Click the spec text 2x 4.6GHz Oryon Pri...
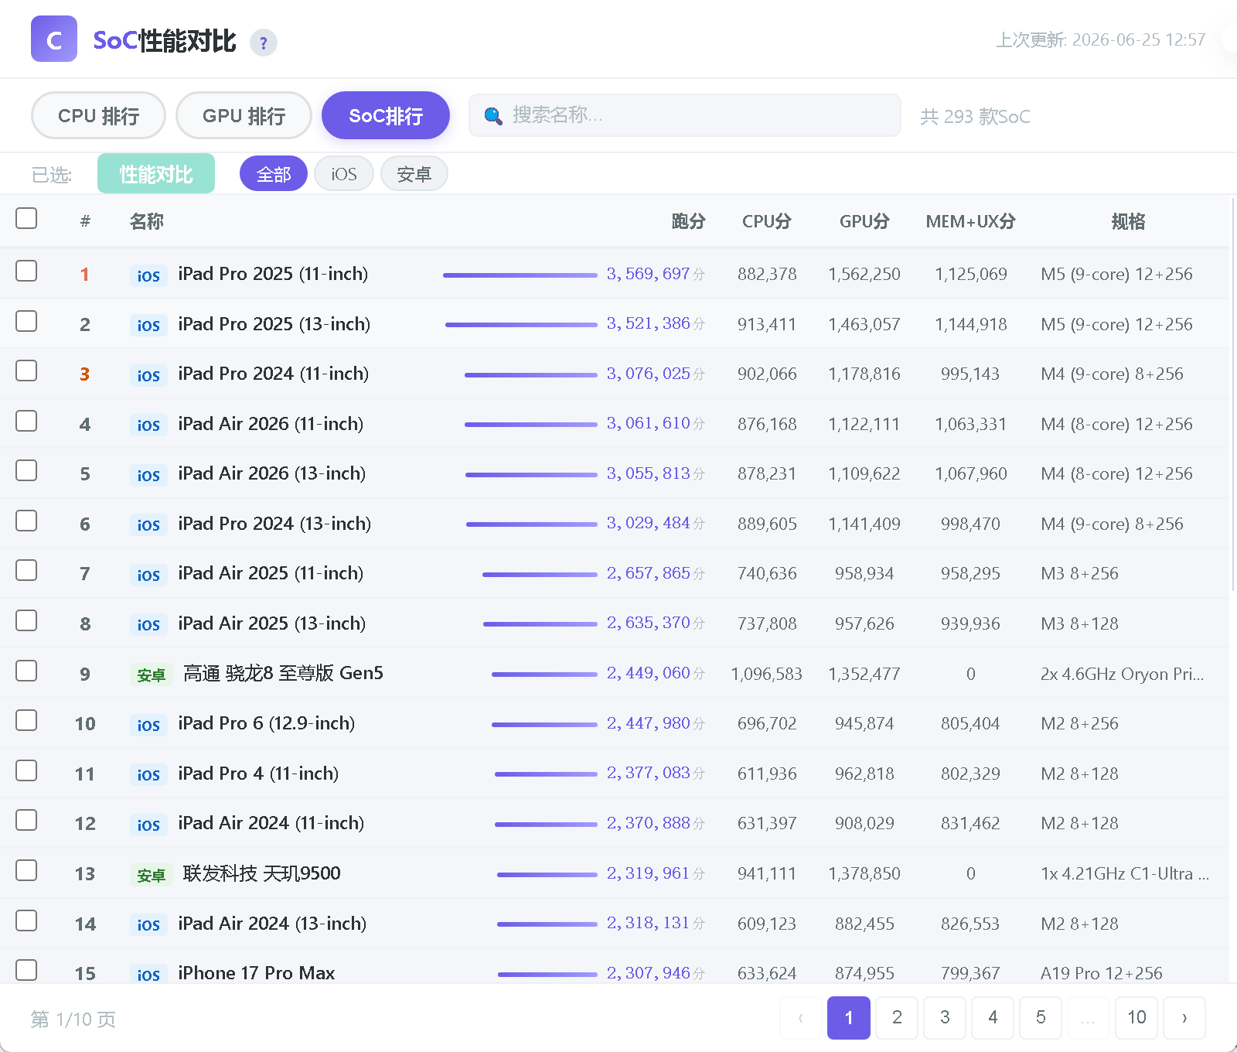The width and height of the screenshot is (1237, 1052). (x=1122, y=674)
